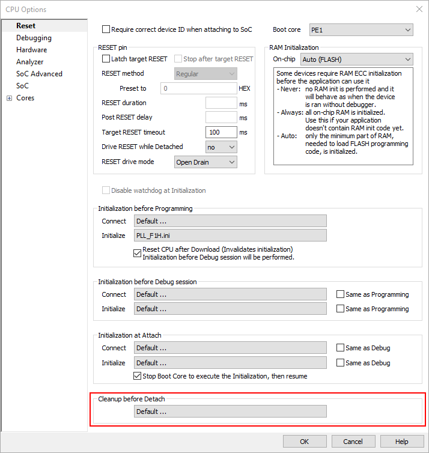
Task: Open SoC Advanced settings page
Action: pos(39,74)
